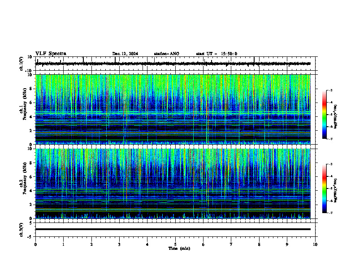Click time-axis tick label "5"
The width and height of the screenshot is (355, 274).
tap(175, 244)
